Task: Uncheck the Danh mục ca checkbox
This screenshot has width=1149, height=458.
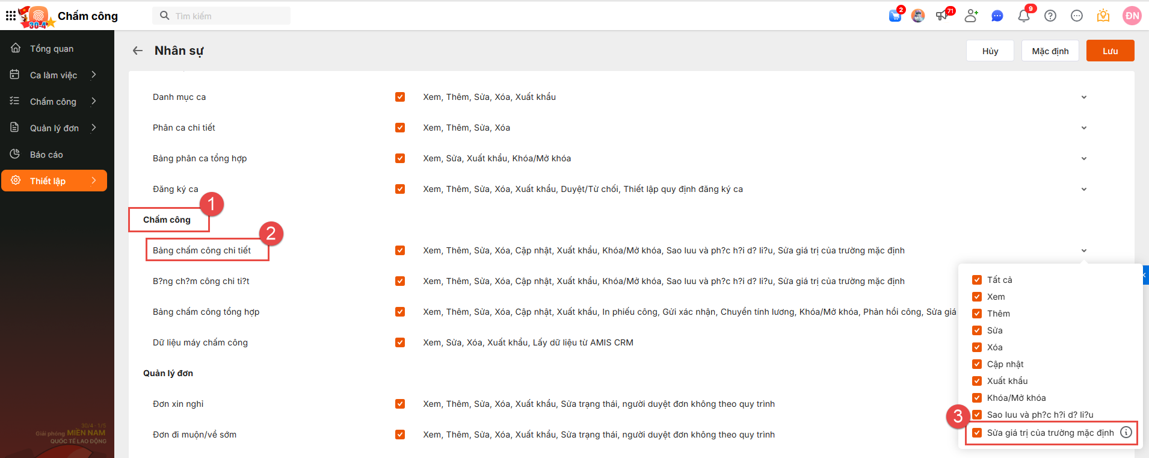Action: [x=400, y=97]
